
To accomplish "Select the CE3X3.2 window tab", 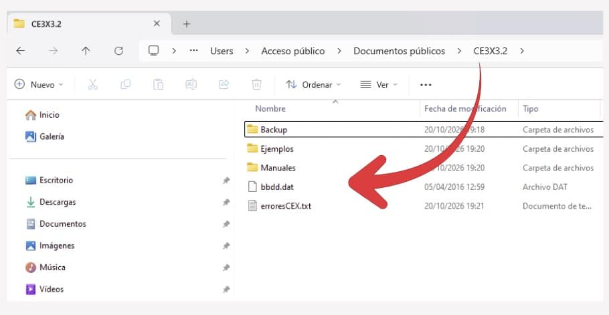I will (x=89, y=23).
